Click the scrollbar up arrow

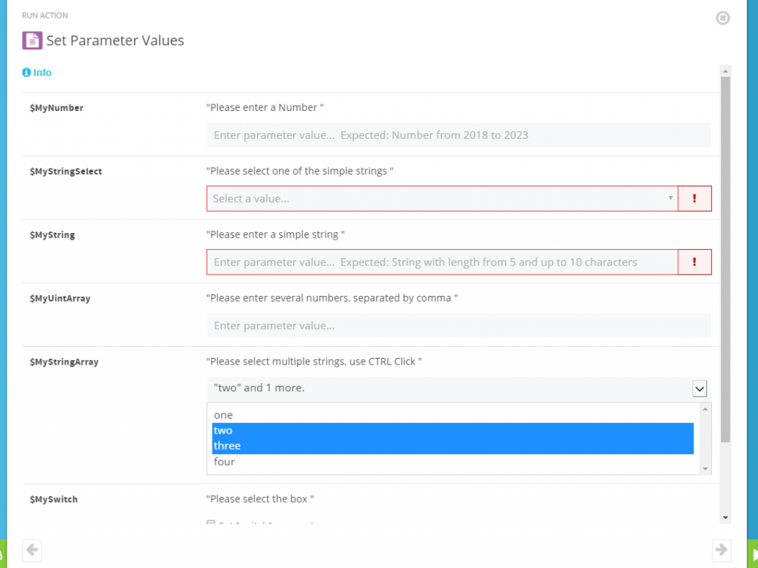point(726,72)
